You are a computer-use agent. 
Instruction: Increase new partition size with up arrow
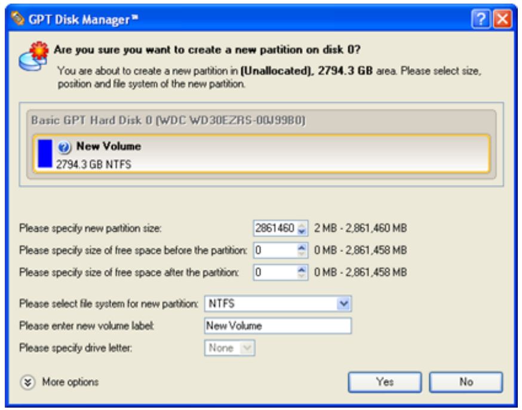[302, 226]
